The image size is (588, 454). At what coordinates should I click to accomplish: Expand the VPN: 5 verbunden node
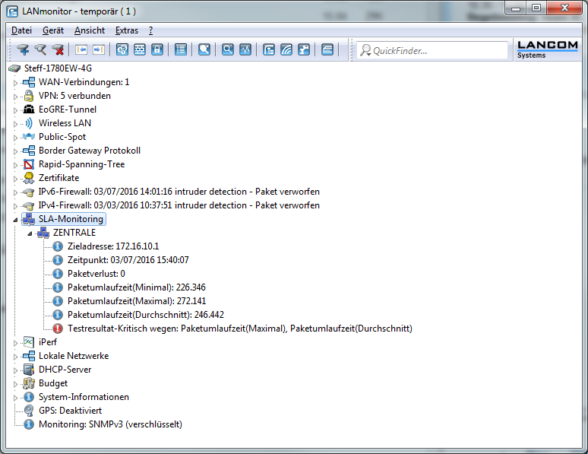15,96
